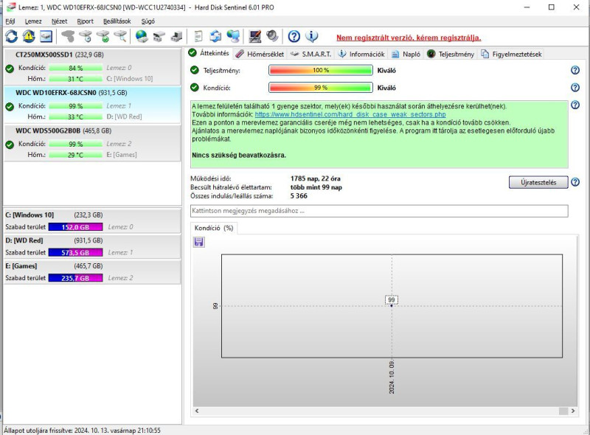Open the Súgó menu
Viewport: 590px width, 435px height.
(148, 21)
